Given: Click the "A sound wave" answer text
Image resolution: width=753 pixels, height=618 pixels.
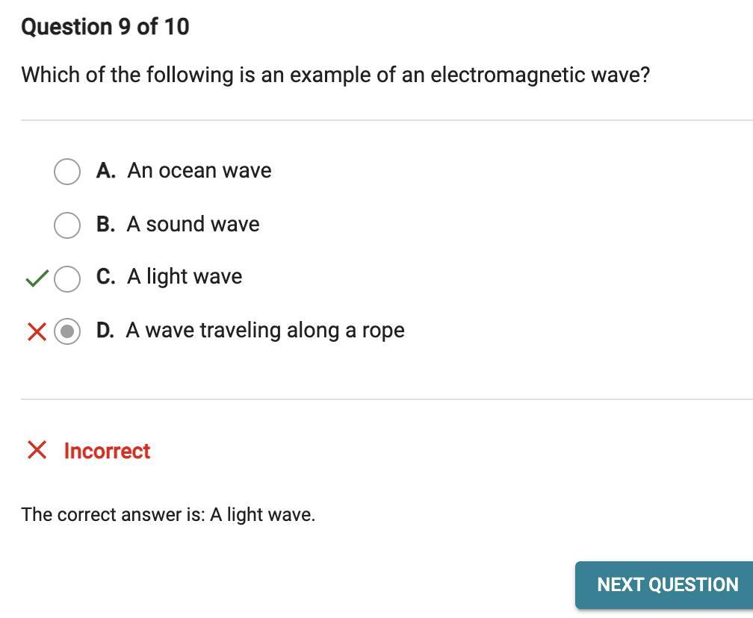Looking at the screenshot, I should [x=193, y=225].
